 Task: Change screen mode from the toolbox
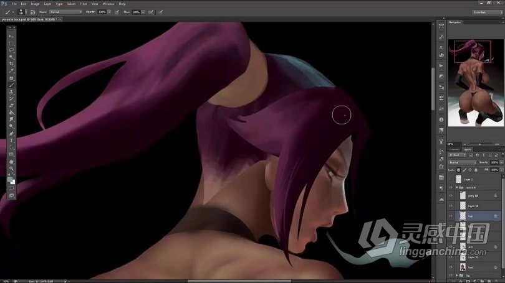coord(11,195)
